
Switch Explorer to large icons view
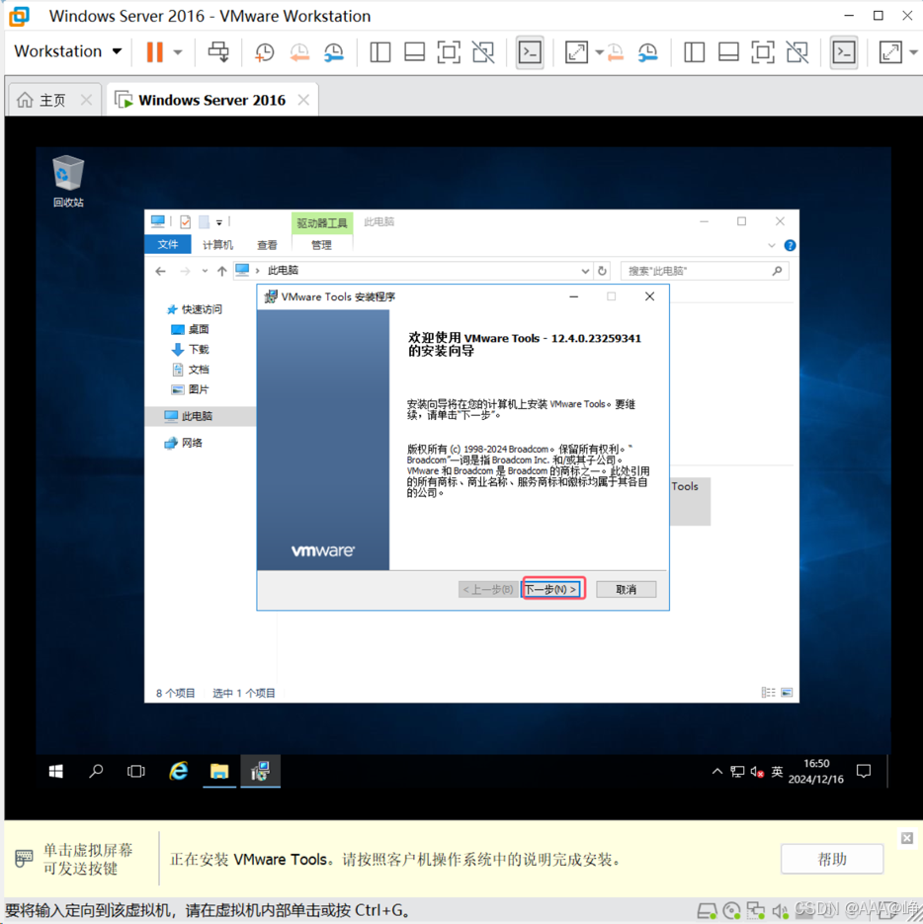[x=787, y=693]
